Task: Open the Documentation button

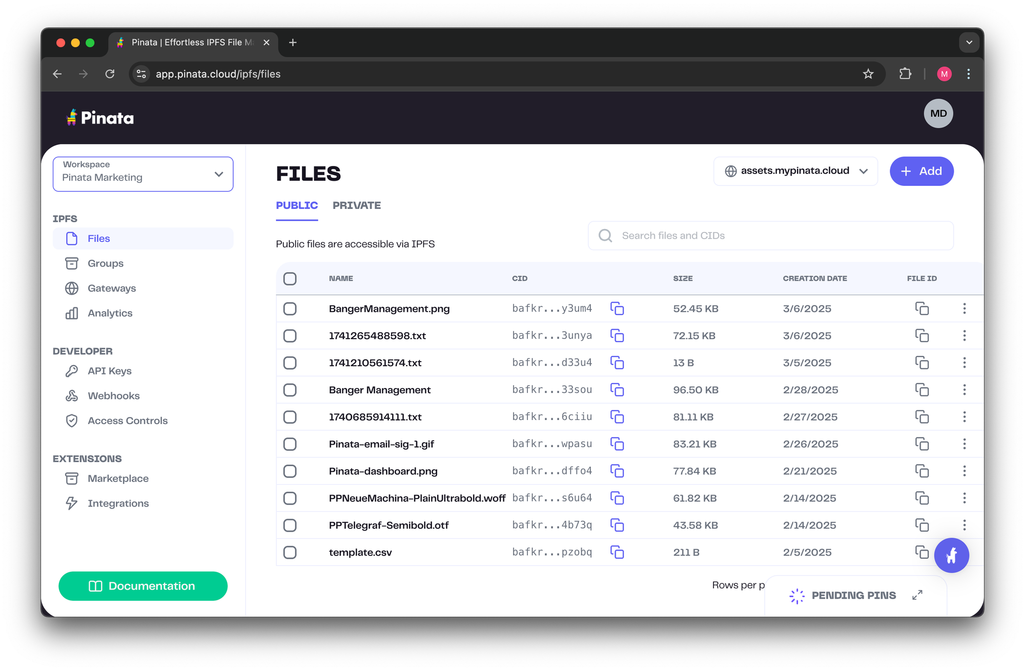Action: (x=143, y=586)
